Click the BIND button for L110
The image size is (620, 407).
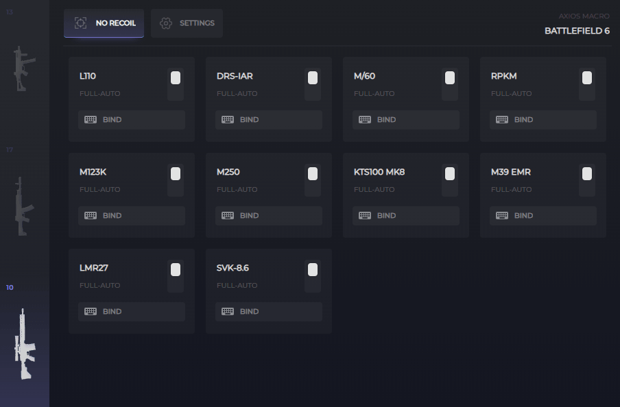click(132, 120)
